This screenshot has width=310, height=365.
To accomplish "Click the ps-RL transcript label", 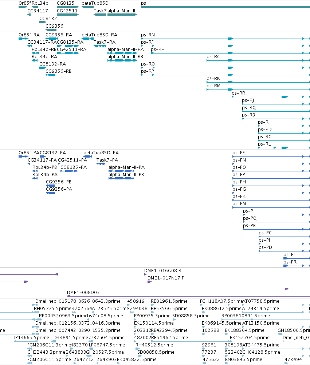I will point(264,144).
